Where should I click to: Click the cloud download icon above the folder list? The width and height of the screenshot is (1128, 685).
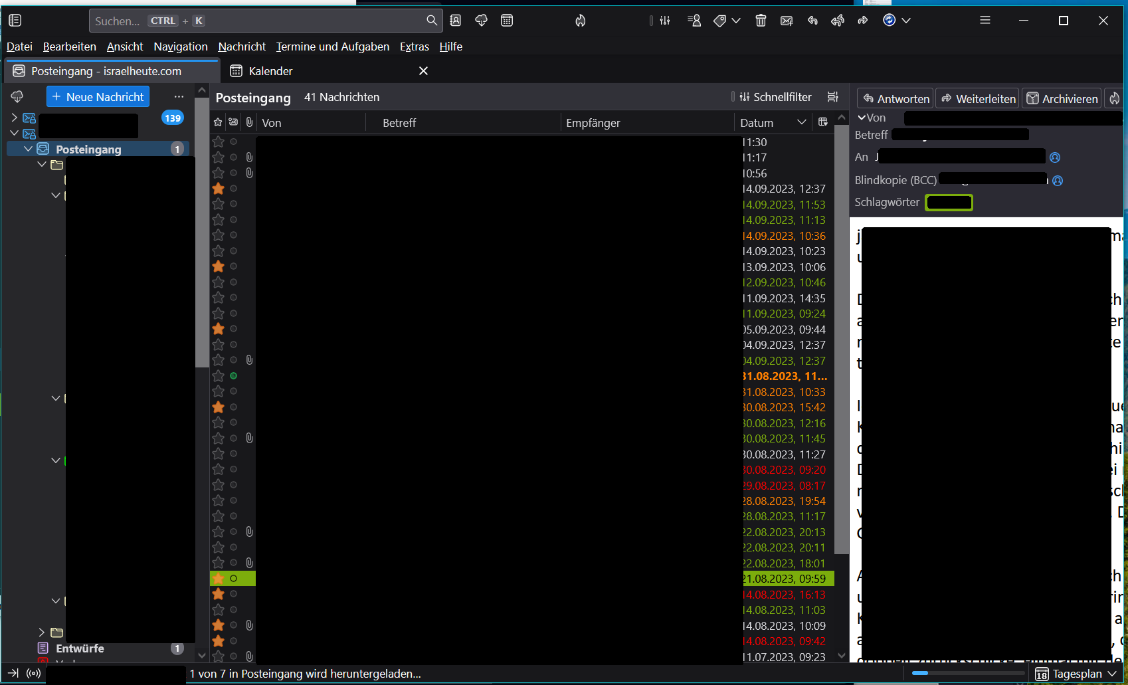[17, 97]
